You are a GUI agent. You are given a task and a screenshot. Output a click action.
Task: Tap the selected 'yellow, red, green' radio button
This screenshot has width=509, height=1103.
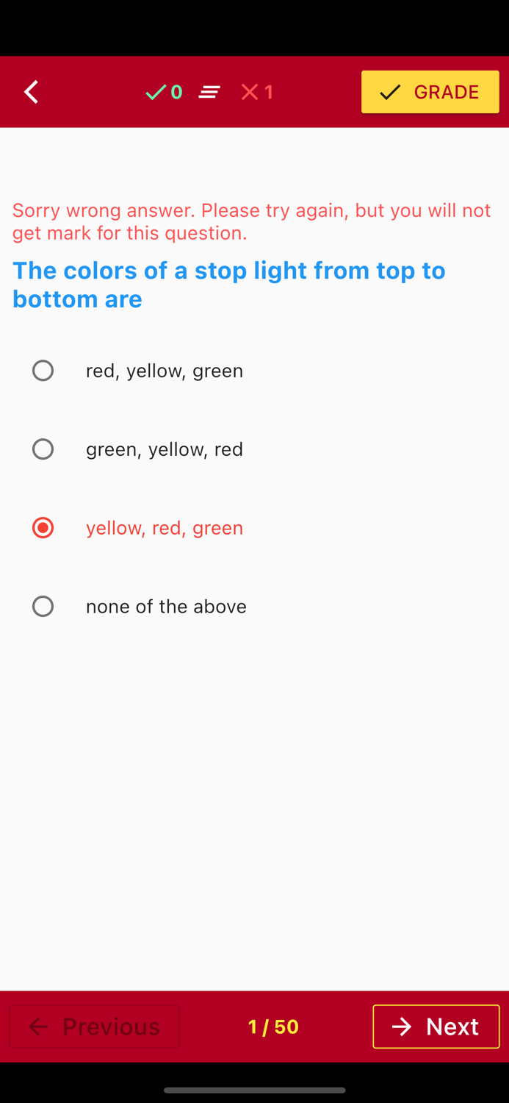[43, 527]
